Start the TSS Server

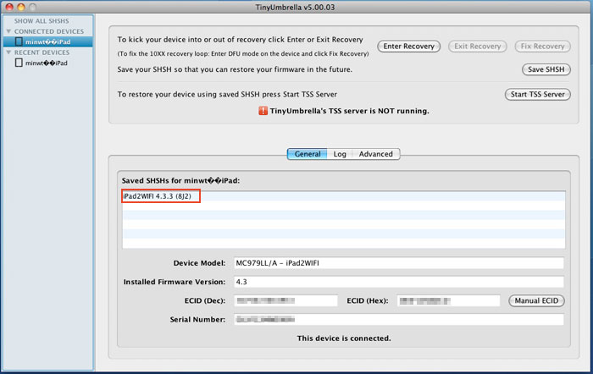point(537,94)
